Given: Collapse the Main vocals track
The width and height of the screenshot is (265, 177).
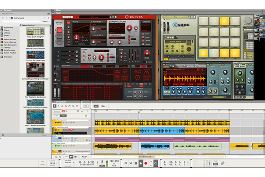Looking at the screenshot, I should (53, 143).
